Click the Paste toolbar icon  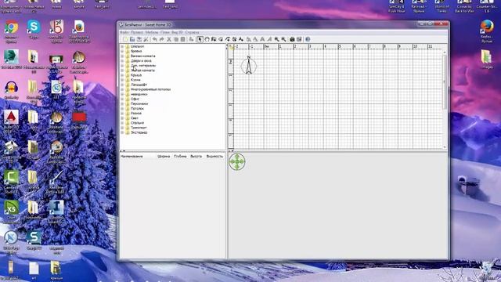[x=182, y=39]
